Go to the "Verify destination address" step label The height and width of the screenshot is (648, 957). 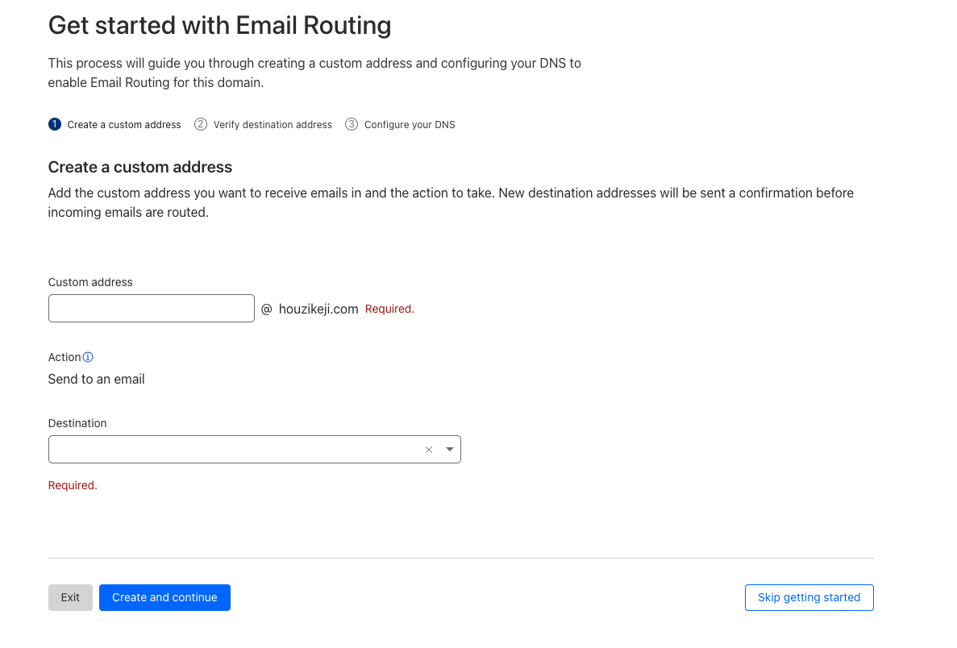tap(273, 125)
